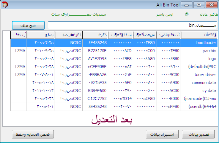
Task: Click the B3B4F600 CRC value cell
Action: click(x=95, y=91)
